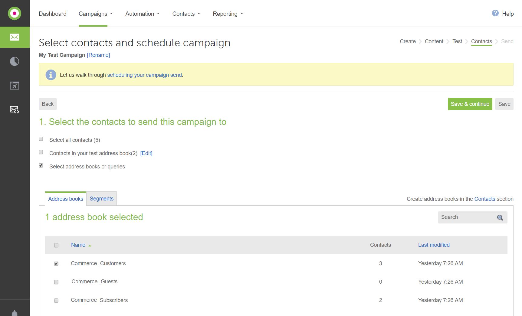The image size is (522, 316).
Task: Click the search magnifier icon
Action: 500,217
